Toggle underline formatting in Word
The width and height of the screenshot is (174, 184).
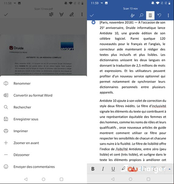[113, 169]
